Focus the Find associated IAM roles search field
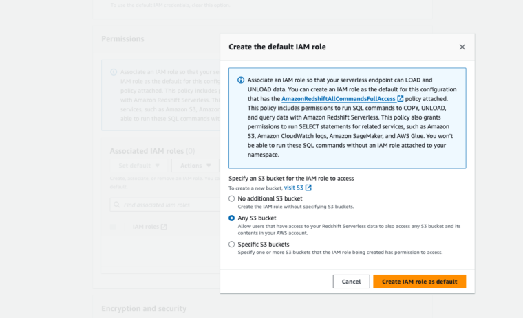Screen dimensions: 523x318 pos(165,205)
